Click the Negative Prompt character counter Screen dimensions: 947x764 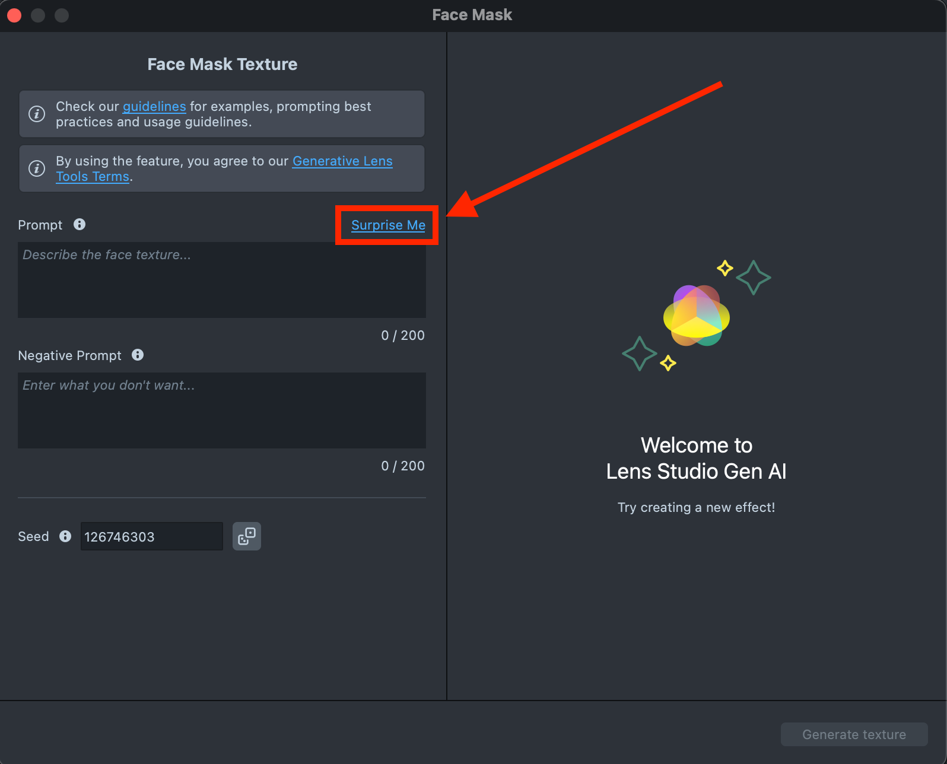tap(403, 466)
